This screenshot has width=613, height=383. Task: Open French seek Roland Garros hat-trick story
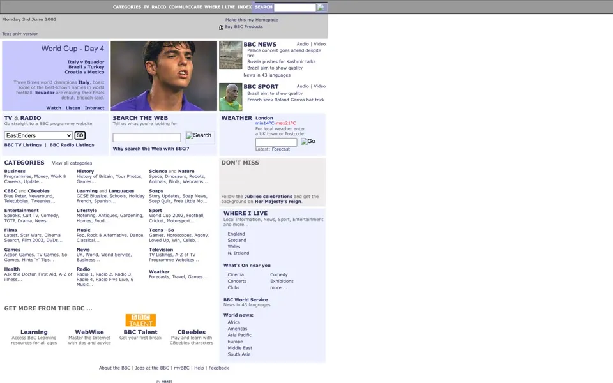point(286,100)
